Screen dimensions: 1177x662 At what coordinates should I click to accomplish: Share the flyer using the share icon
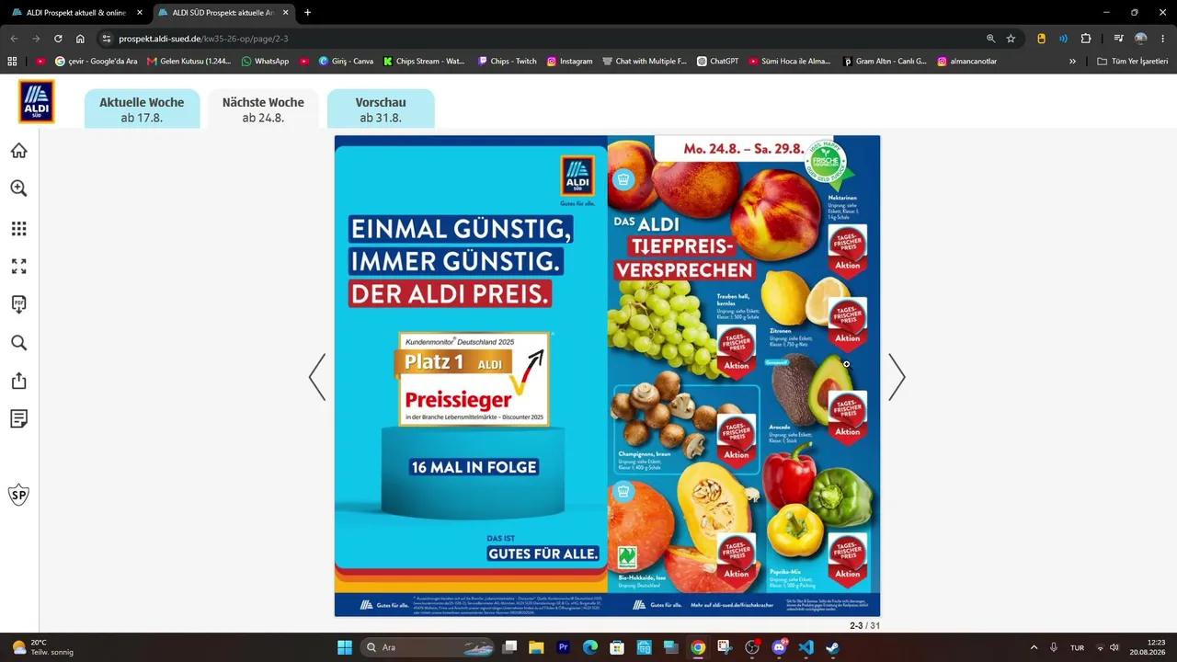click(x=18, y=381)
